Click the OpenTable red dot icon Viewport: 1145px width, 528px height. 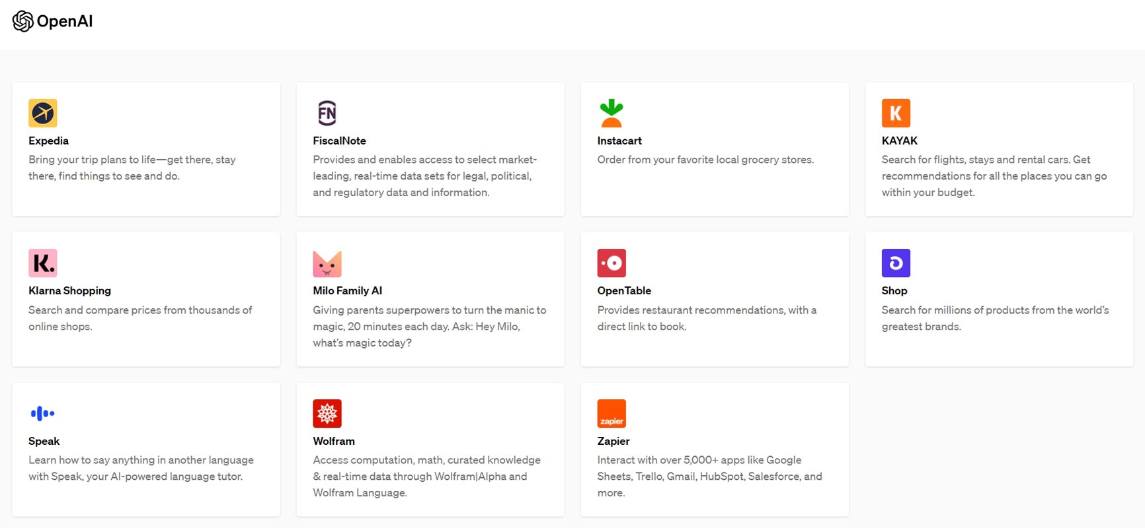(x=612, y=263)
